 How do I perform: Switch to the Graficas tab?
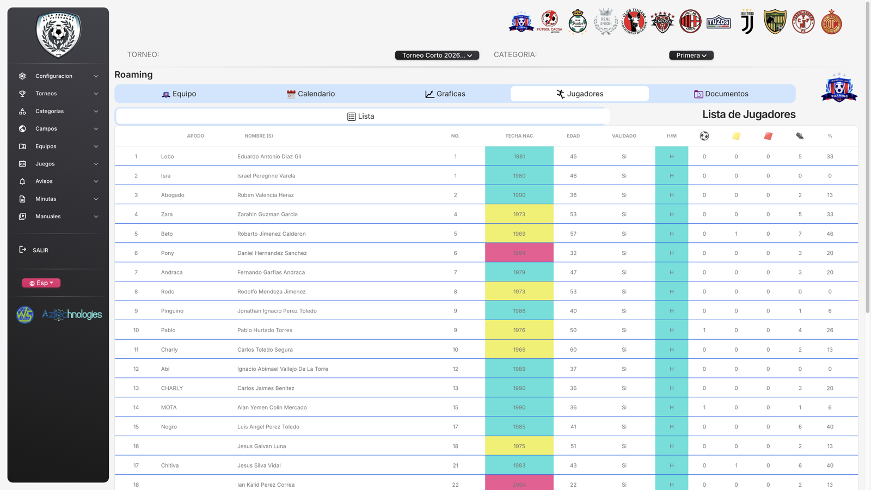click(x=445, y=94)
